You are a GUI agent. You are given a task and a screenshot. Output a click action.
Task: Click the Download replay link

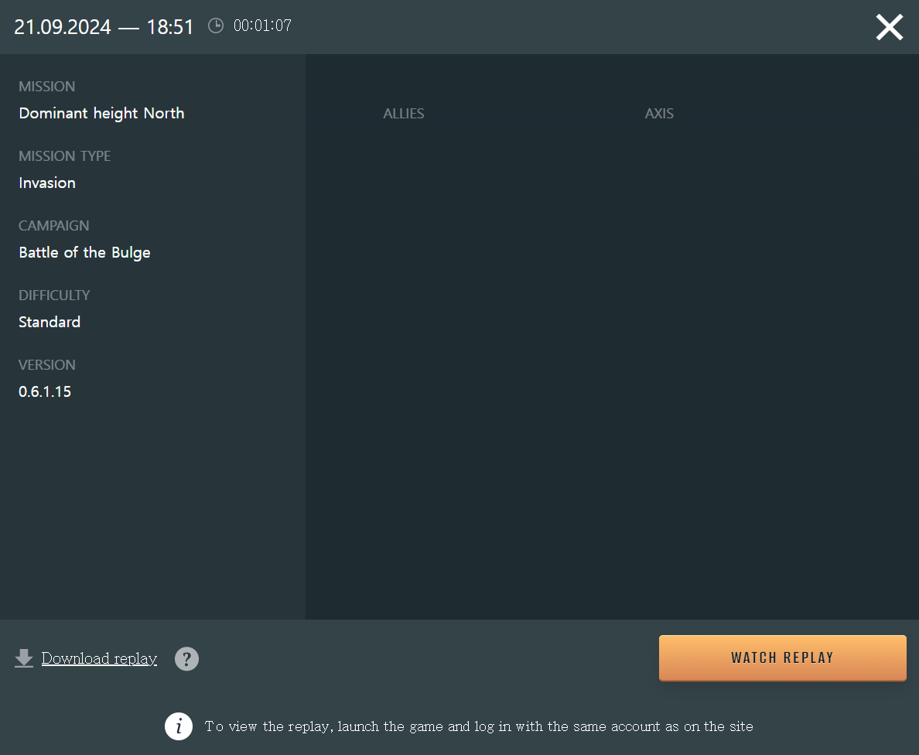pos(99,658)
